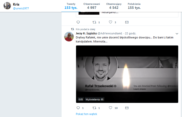Open the @urwis1977 profile handle

21,9
